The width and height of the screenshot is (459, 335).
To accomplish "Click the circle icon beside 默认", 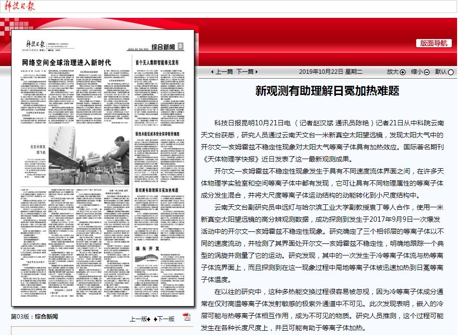I will coord(451,72).
